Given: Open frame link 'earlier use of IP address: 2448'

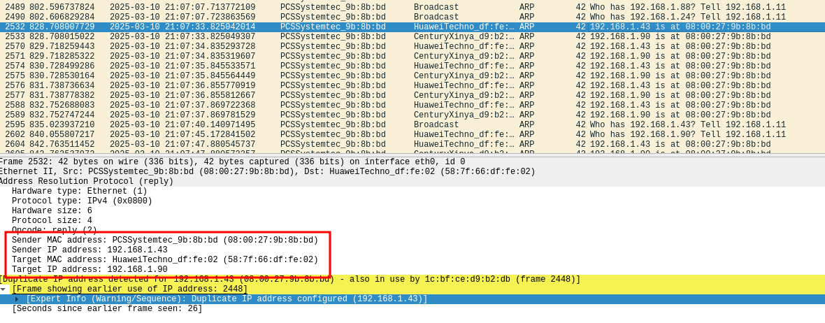Looking at the screenshot, I should coord(130,289).
